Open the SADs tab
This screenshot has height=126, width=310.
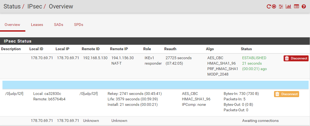tap(59, 25)
